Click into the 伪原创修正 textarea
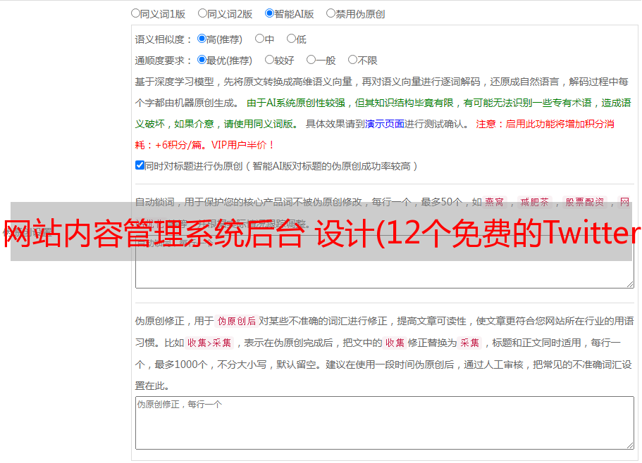Viewport: 642px width, 463px height. pyautogui.click(x=385, y=423)
